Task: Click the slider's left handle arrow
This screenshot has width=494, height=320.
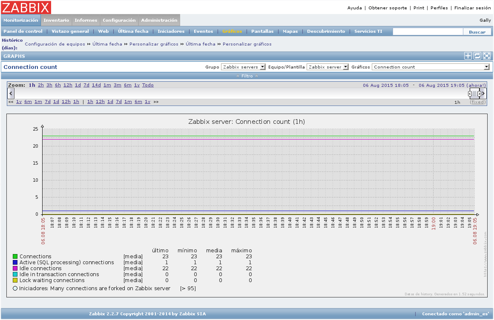Action: 470,94
